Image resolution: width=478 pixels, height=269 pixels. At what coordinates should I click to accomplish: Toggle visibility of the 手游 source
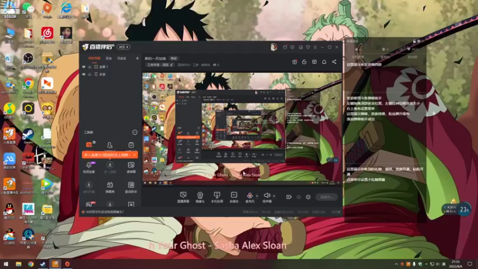tap(84, 74)
